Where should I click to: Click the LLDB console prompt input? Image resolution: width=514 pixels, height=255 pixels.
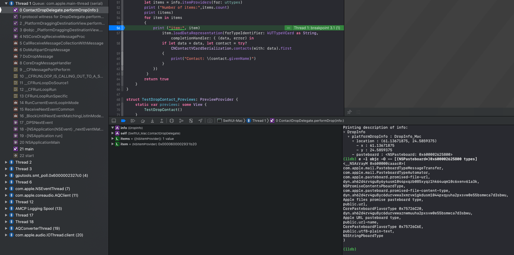(350, 249)
